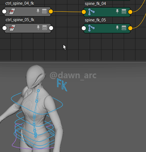Click the ctrl_spine_04_fk transform node icon
The height and width of the screenshot is (152, 146).
tap(12, 11)
